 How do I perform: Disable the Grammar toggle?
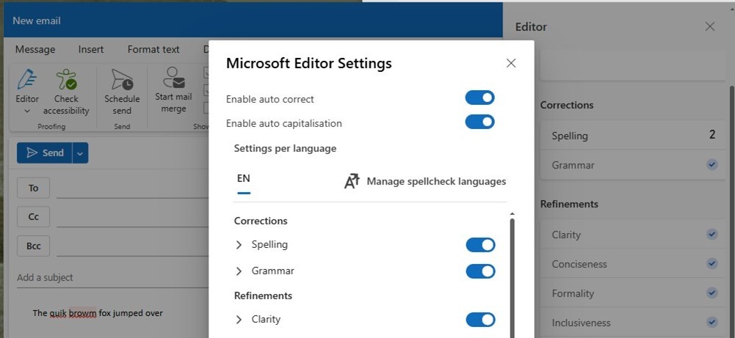click(x=480, y=271)
